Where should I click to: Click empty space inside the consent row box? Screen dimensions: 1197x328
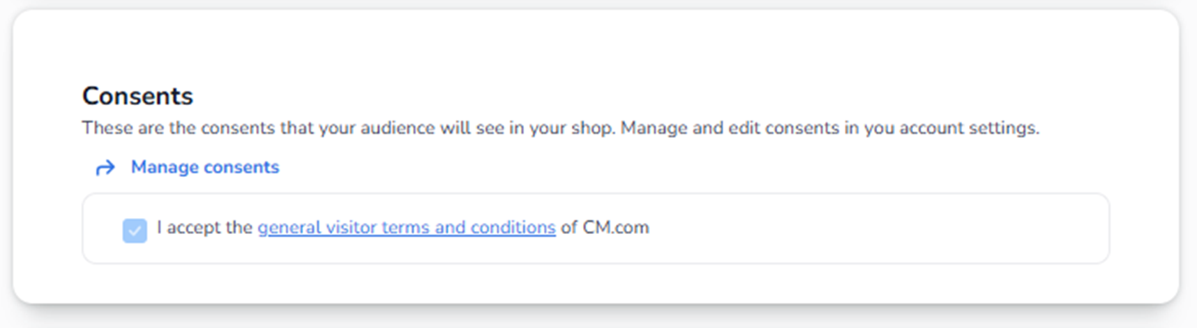click(x=872, y=228)
